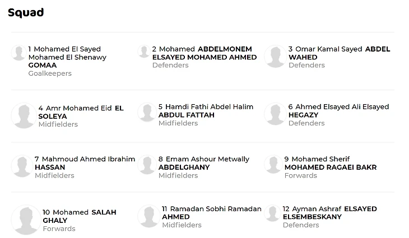This screenshot has height=238, width=409.
Task: Click Emam Ashour's player avatar
Action: 147,165
